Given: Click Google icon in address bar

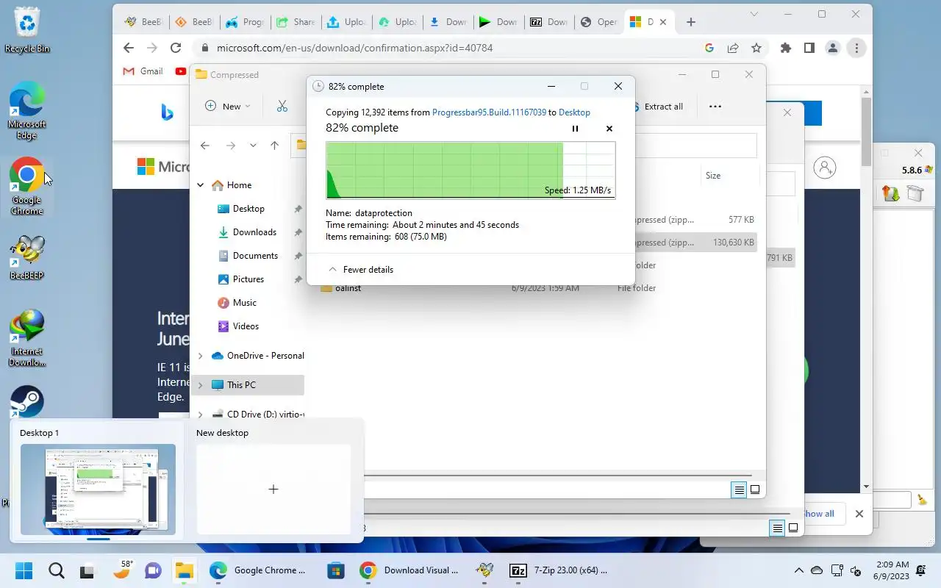Looking at the screenshot, I should (x=709, y=48).
